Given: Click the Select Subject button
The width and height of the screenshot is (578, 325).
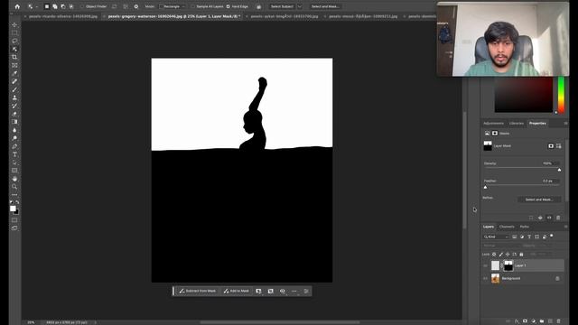Looking at the screenshot, I should click(282, 6).
